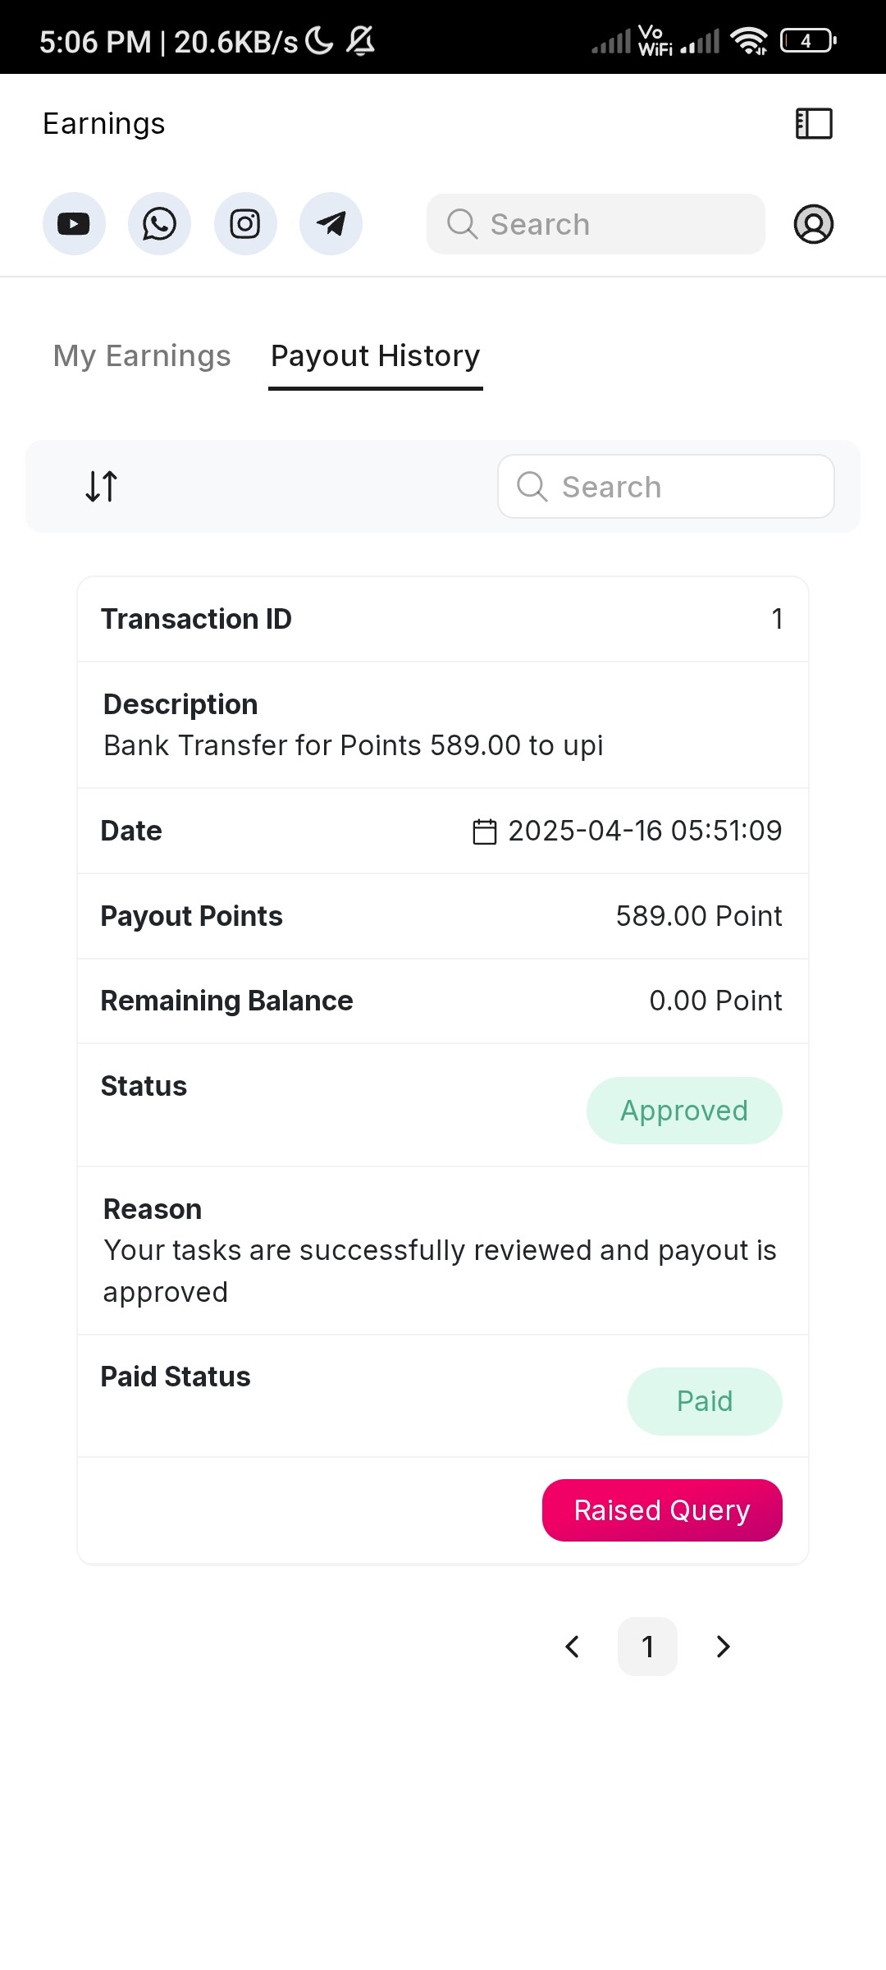Screen dimensions: 886x1970
Task: Select page 1 in pagination
Action: 647,1647
